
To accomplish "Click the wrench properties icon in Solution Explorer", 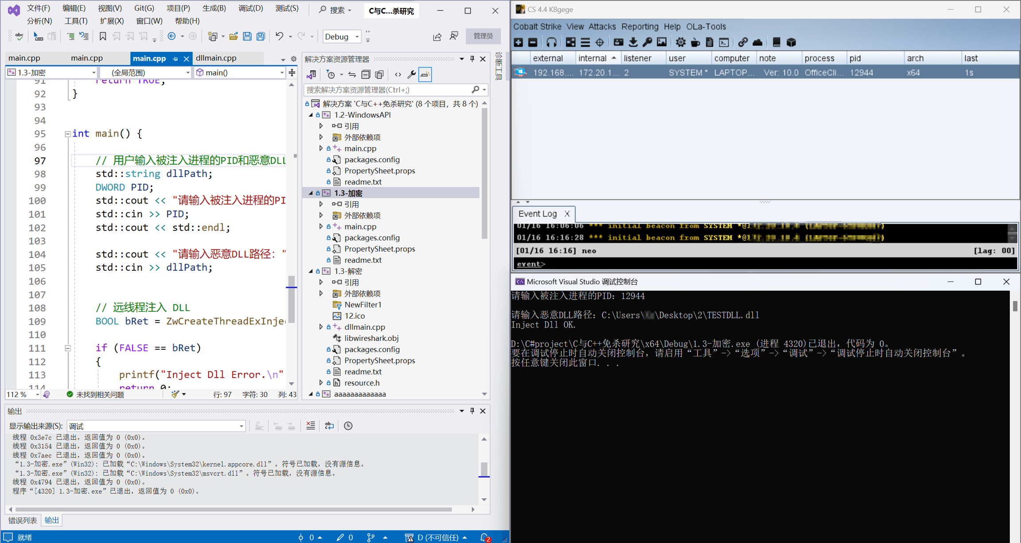I will [411, 74].
